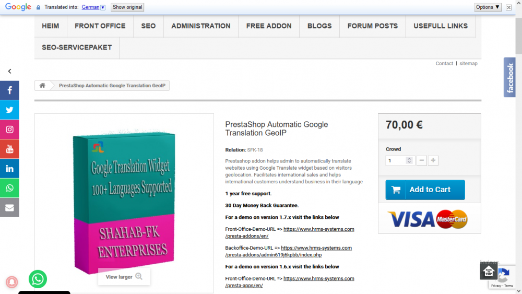The image size is (522, 294).
Task: Click the Back to Top icon
Action: coord(489,271)
